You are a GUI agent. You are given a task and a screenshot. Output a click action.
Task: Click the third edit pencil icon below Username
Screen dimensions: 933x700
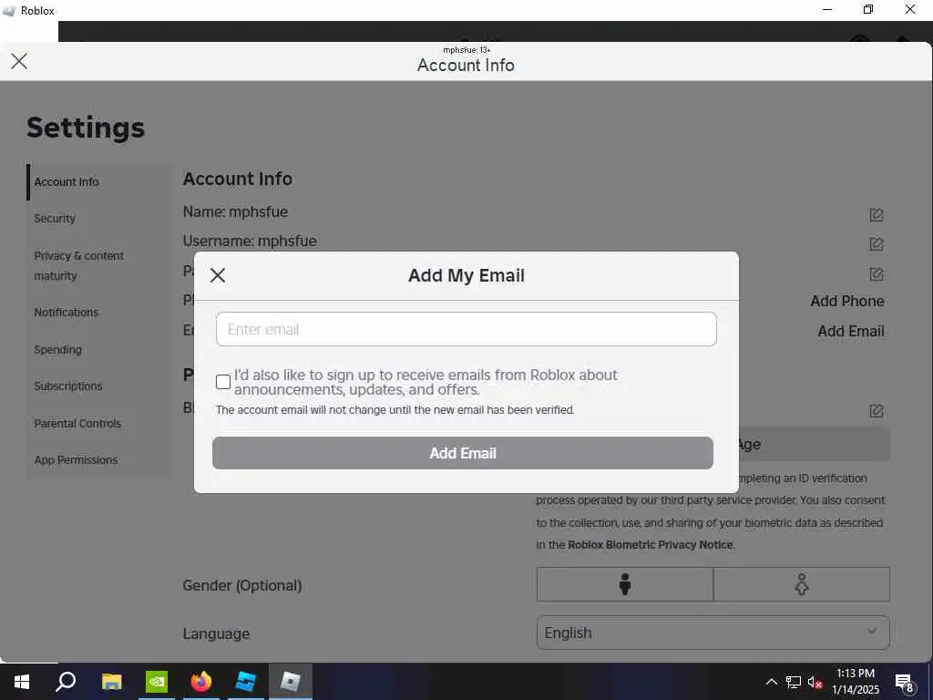pos(876,273)
